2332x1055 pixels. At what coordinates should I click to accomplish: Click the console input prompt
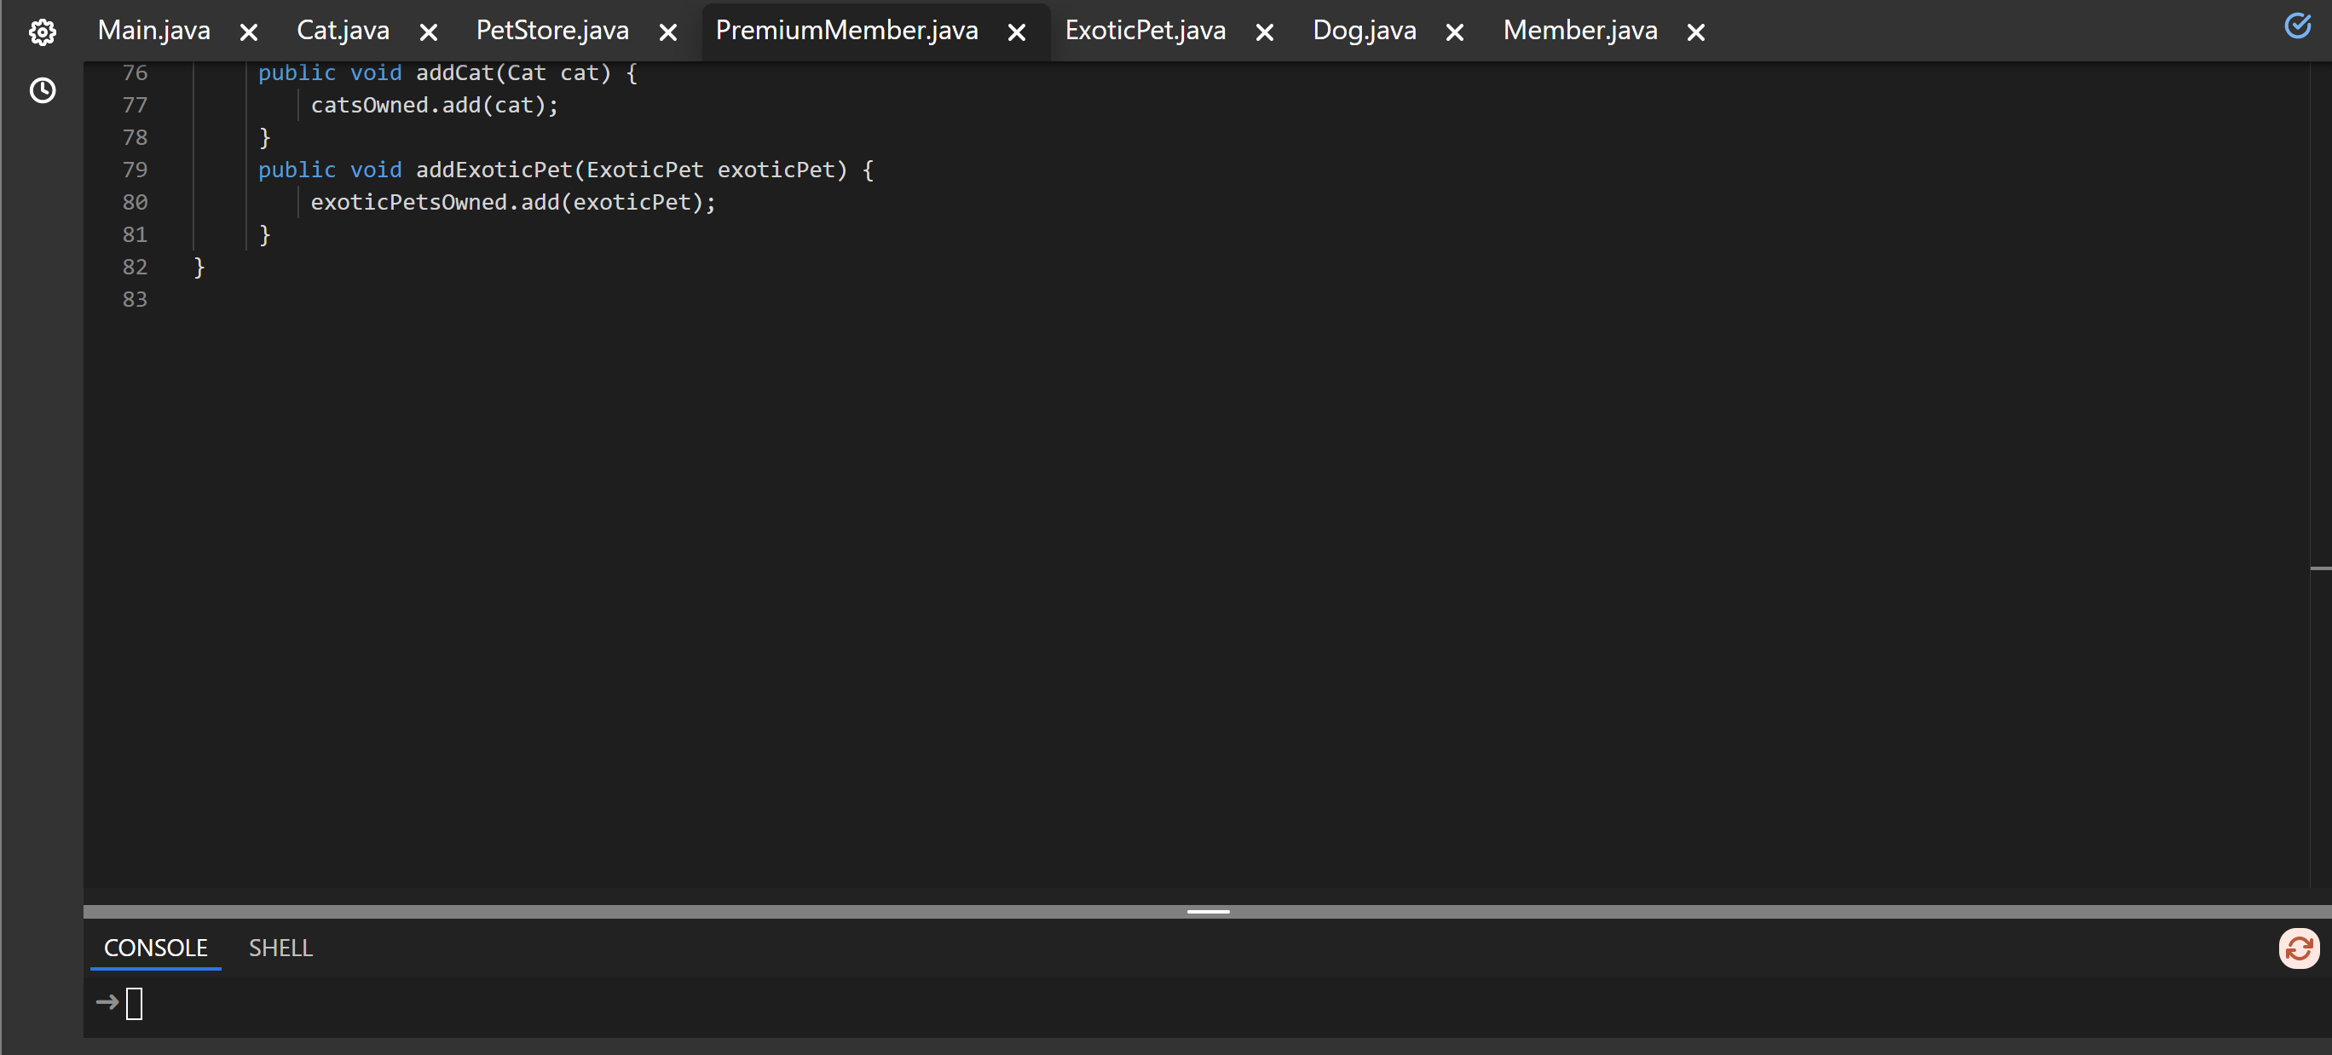click(134, 1003)
